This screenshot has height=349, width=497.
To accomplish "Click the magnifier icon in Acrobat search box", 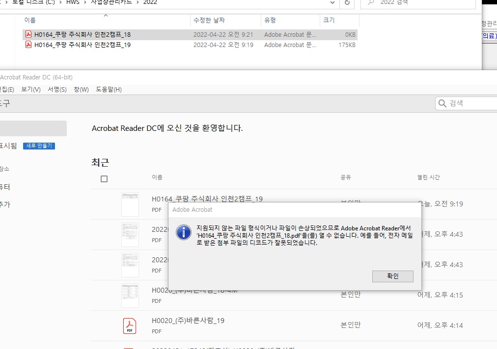I will [x=442, y=103].
